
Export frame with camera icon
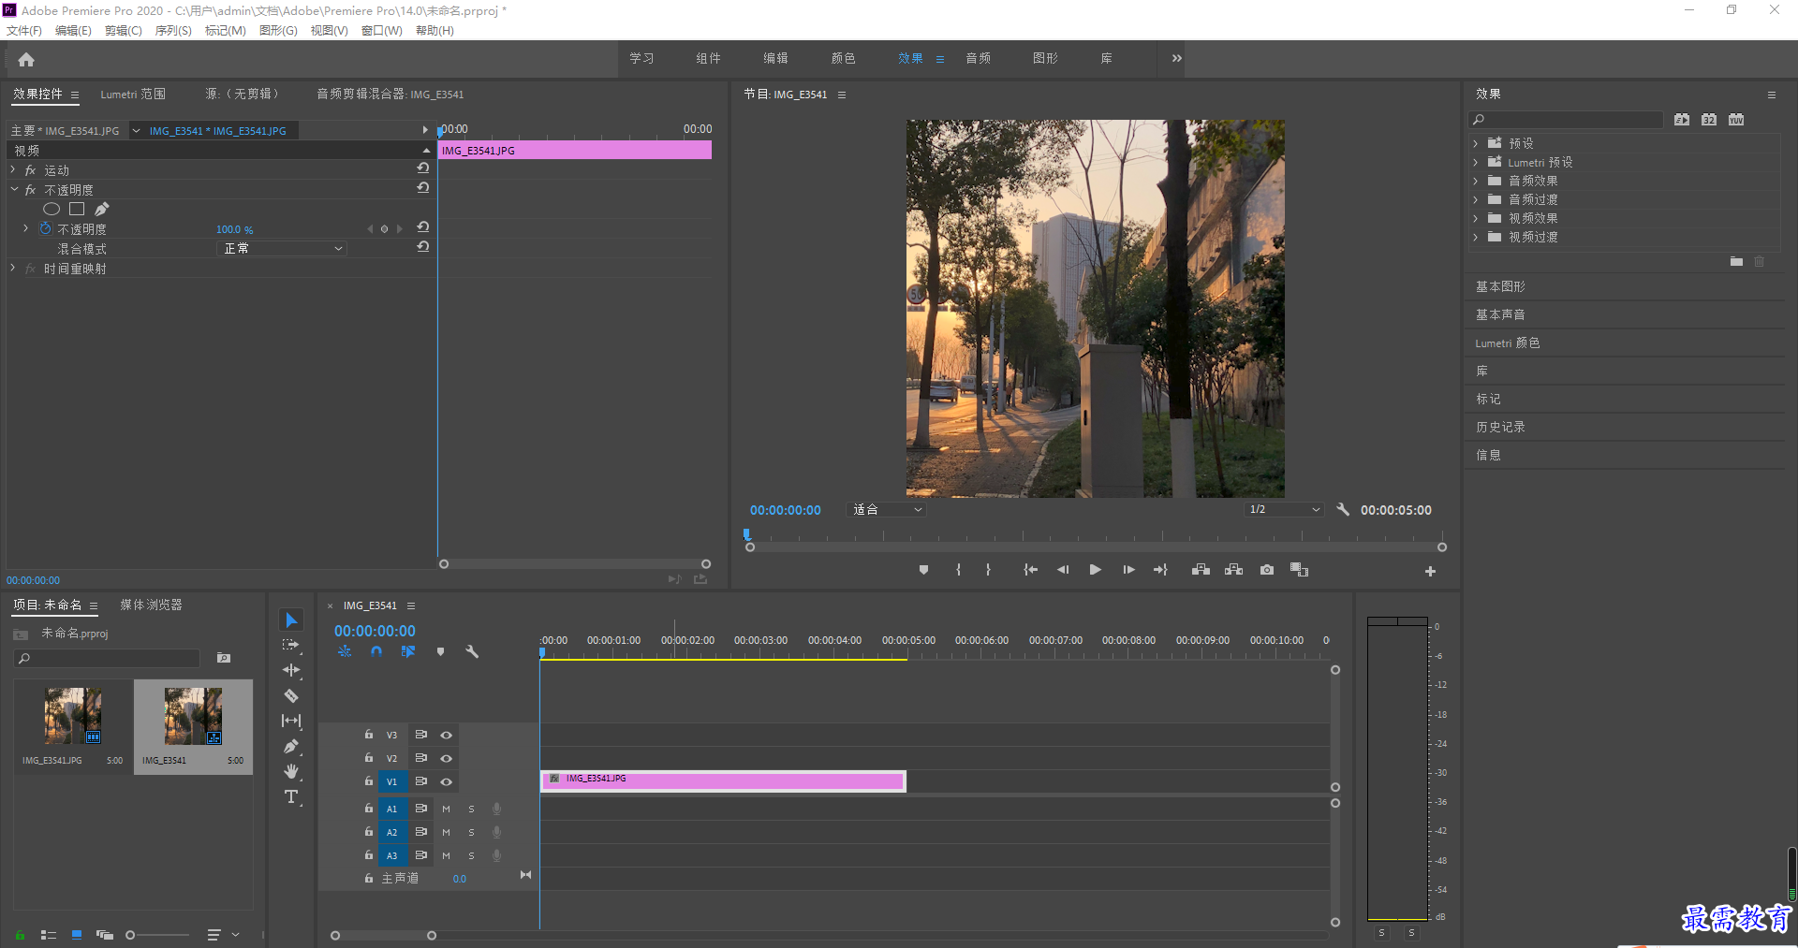[x=1267, y=570]
